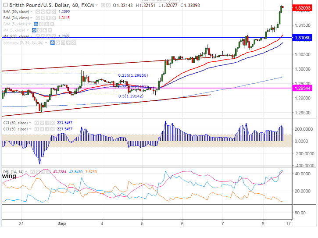Open dropdown arrow beside British Pound/U.S. Dollar title
The image size is (318, 238).
(97, 5)
